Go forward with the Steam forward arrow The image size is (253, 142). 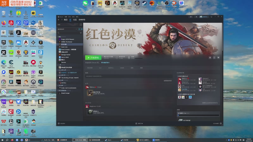62,20
